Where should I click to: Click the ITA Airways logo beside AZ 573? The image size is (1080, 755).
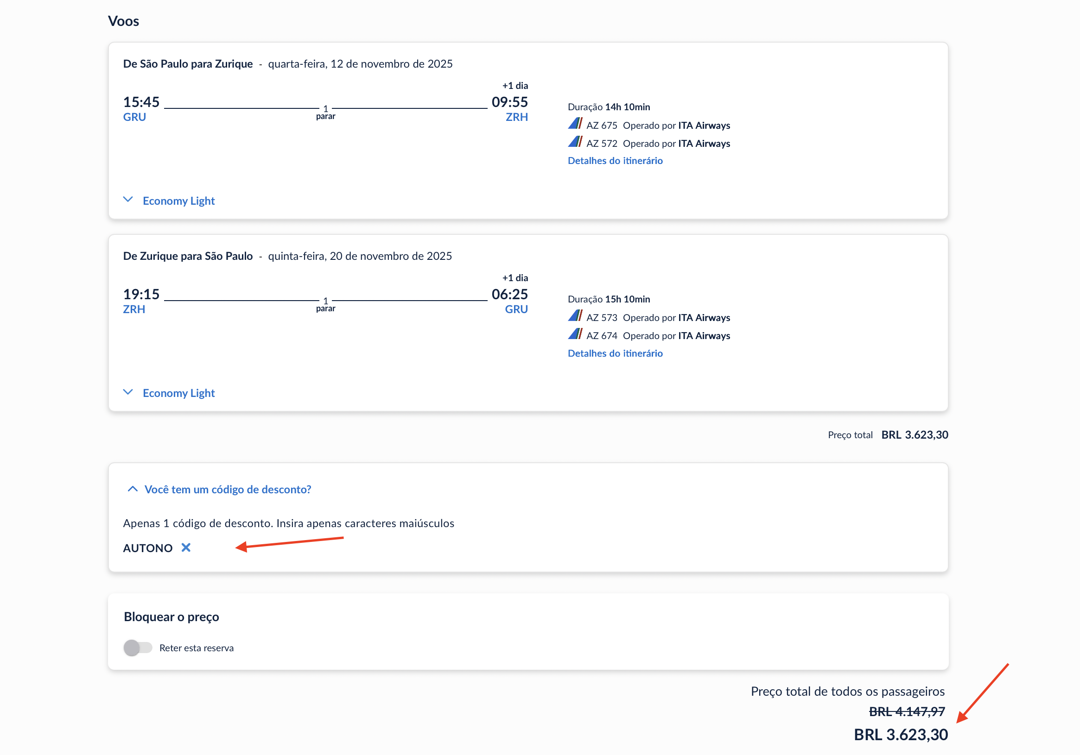point(575,316)
